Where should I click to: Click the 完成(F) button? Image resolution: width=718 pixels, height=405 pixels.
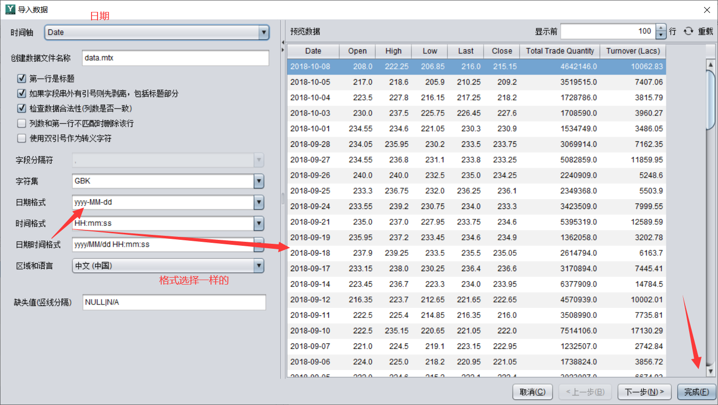697,392
